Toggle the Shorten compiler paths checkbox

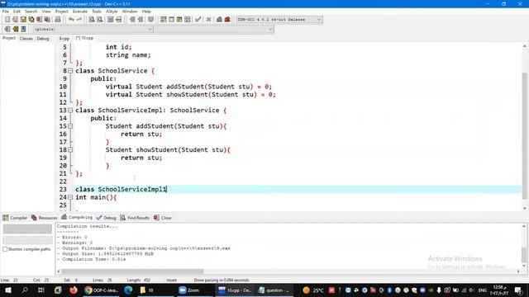[5, 249]
